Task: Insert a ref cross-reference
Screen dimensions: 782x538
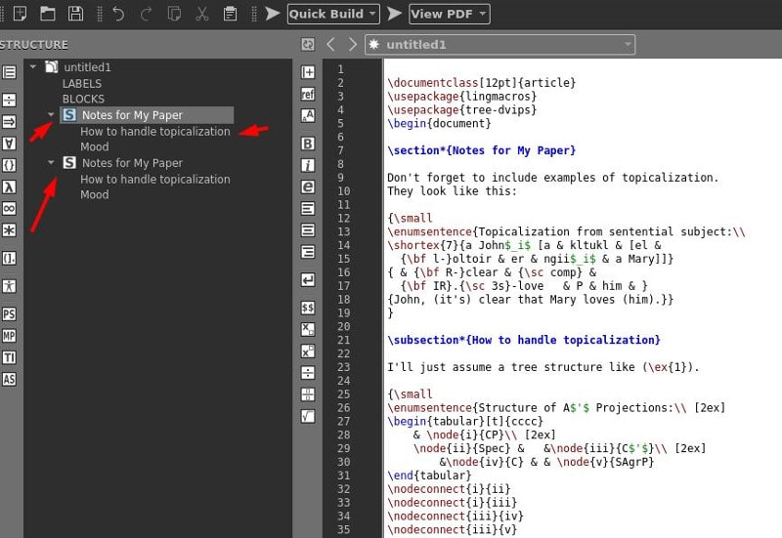Action: coord(308,94)
